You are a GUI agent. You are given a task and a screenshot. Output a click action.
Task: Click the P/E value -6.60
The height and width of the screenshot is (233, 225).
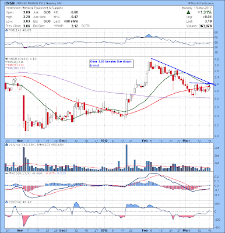pyautogui.click(x=74, y=12)
